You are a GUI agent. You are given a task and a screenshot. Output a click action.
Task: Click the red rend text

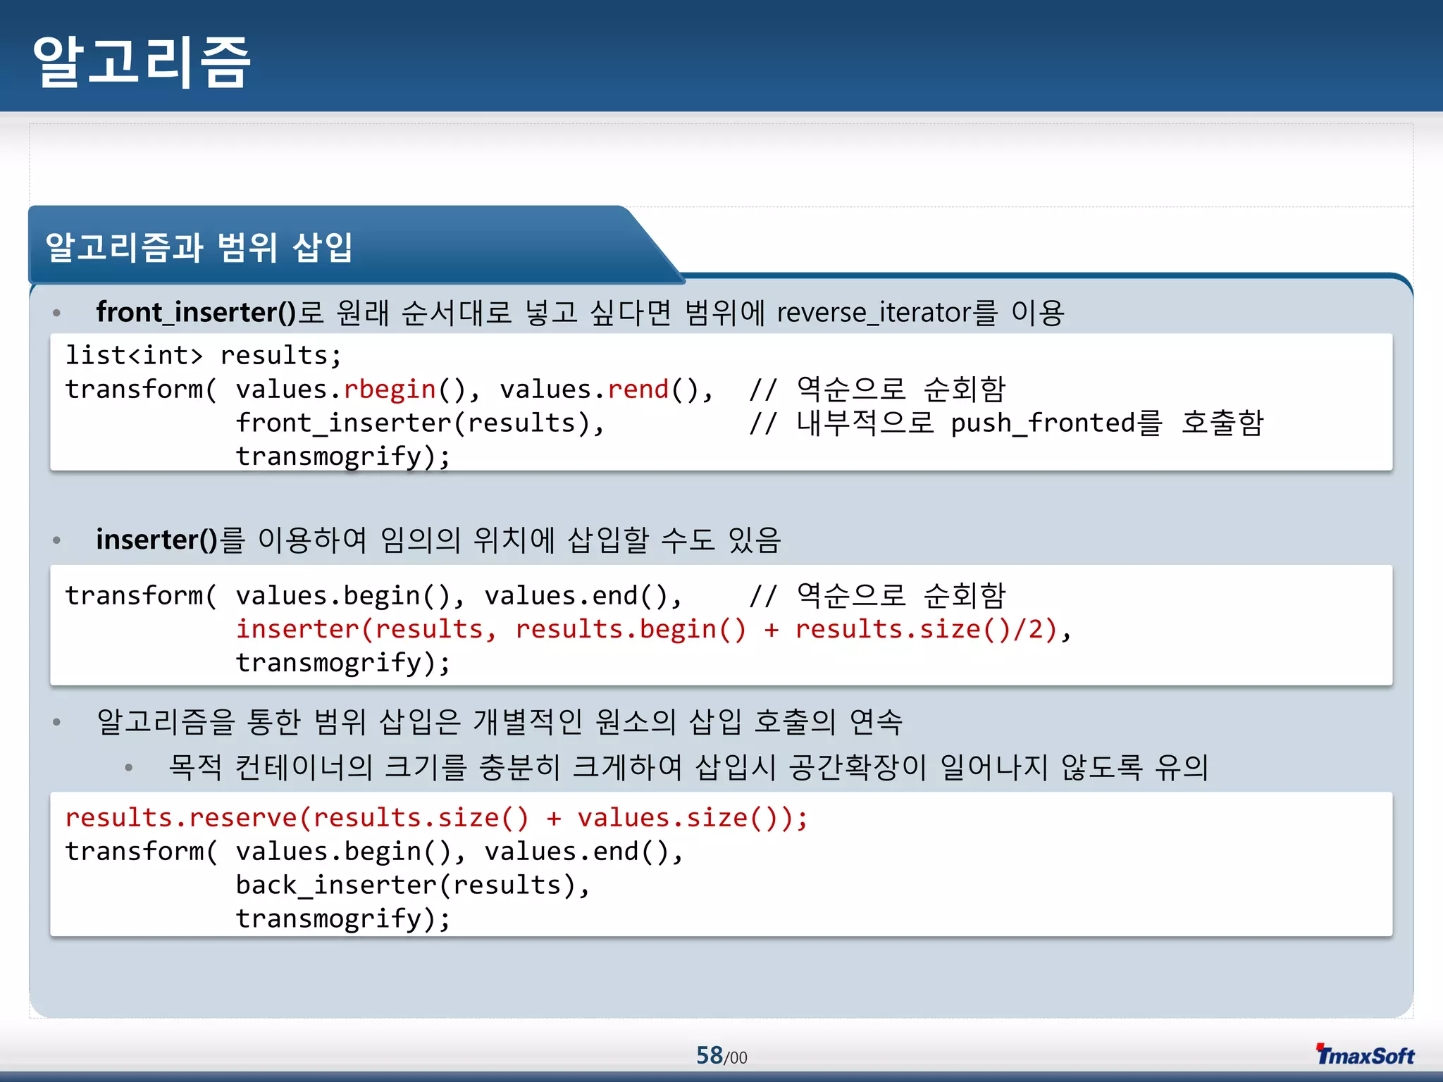(638, 389)
